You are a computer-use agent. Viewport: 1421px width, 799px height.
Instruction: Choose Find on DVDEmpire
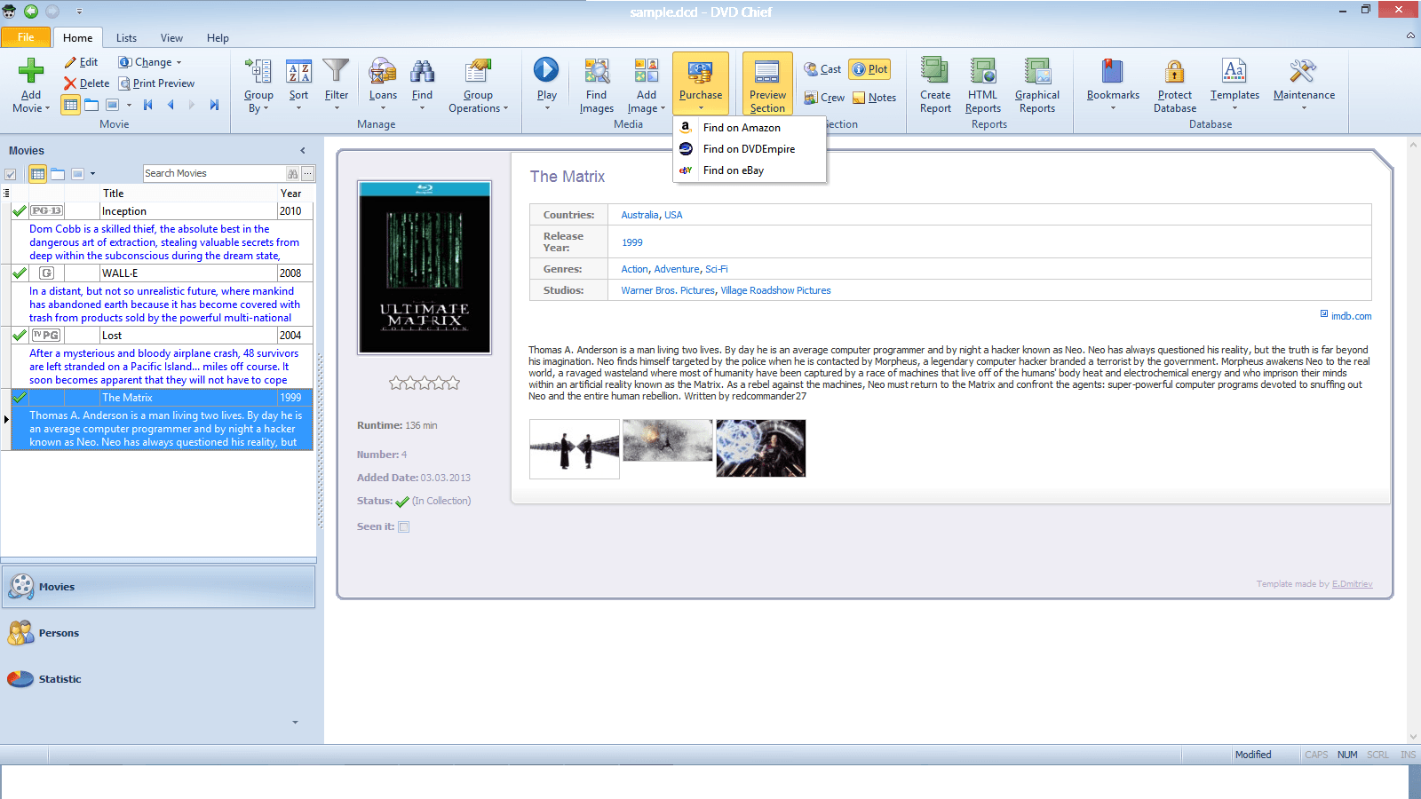click(x=750, y=149)
